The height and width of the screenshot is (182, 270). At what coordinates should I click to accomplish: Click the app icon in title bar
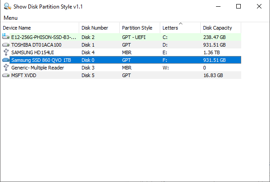pos(7,7)
